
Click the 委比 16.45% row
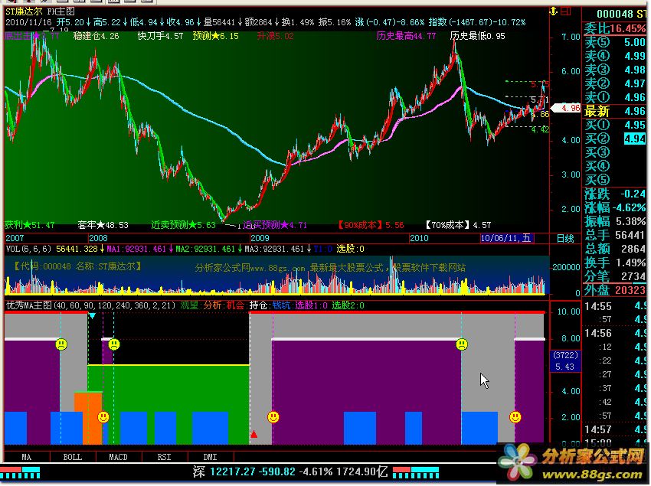(615, 28)
